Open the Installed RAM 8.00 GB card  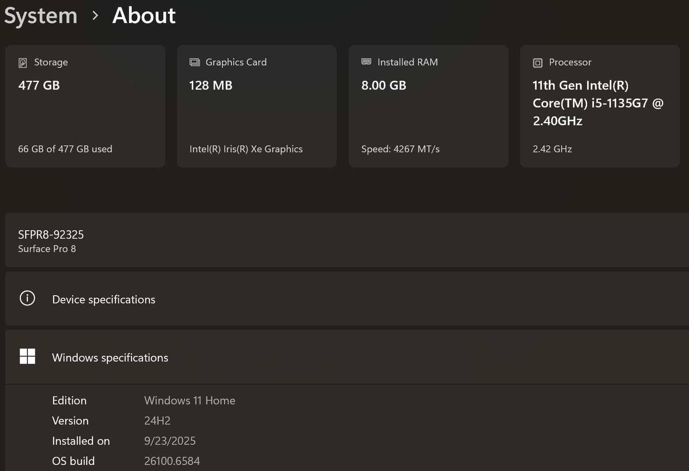[428, 106]
